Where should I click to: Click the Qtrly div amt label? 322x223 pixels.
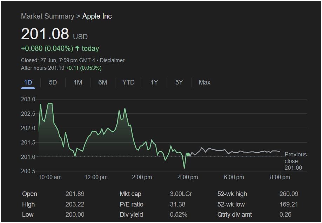point(235,215)
